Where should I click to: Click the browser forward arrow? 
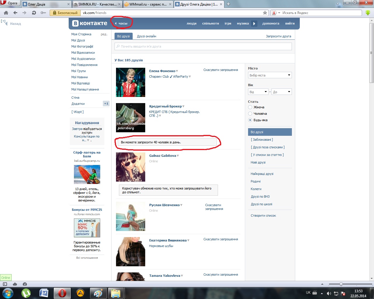point(25,13)
